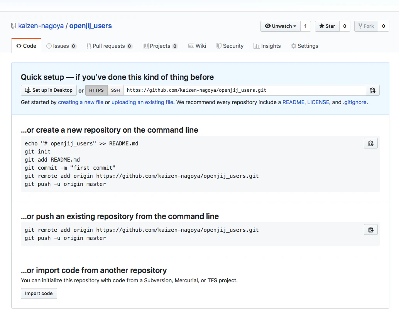Open repository Settings tab
399x312 pixels.
(304, 46)
